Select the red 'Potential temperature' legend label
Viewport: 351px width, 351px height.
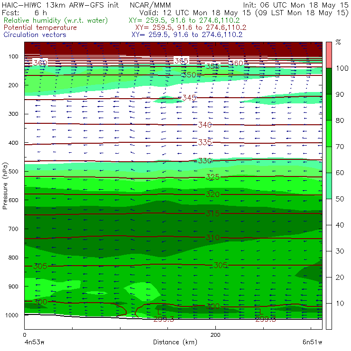tap(40, 28)
